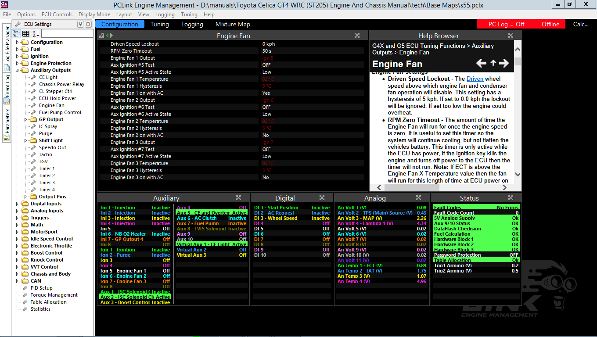Click Help Browser vertical scrollbar down arrow
This screenshot has height=337, width=597.
tap(518, 174)
